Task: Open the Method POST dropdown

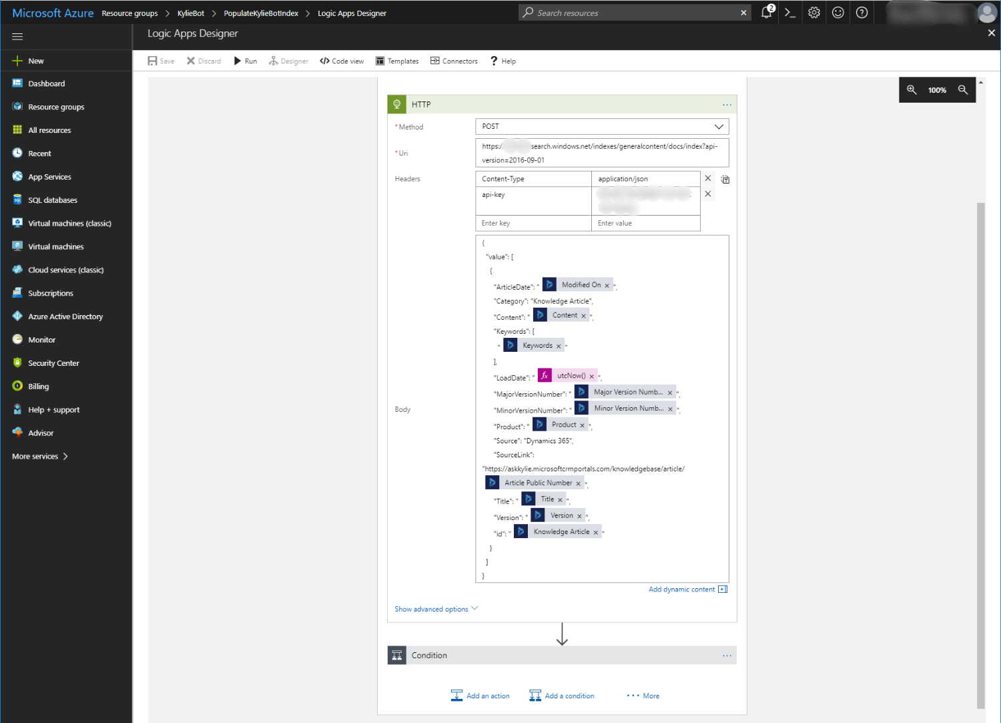Action: [x=602, y=127]
